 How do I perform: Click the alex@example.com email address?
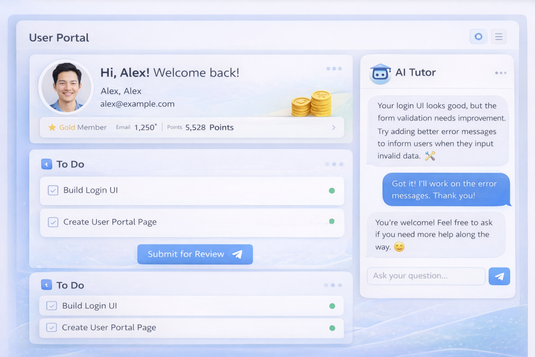pos(137,104)
